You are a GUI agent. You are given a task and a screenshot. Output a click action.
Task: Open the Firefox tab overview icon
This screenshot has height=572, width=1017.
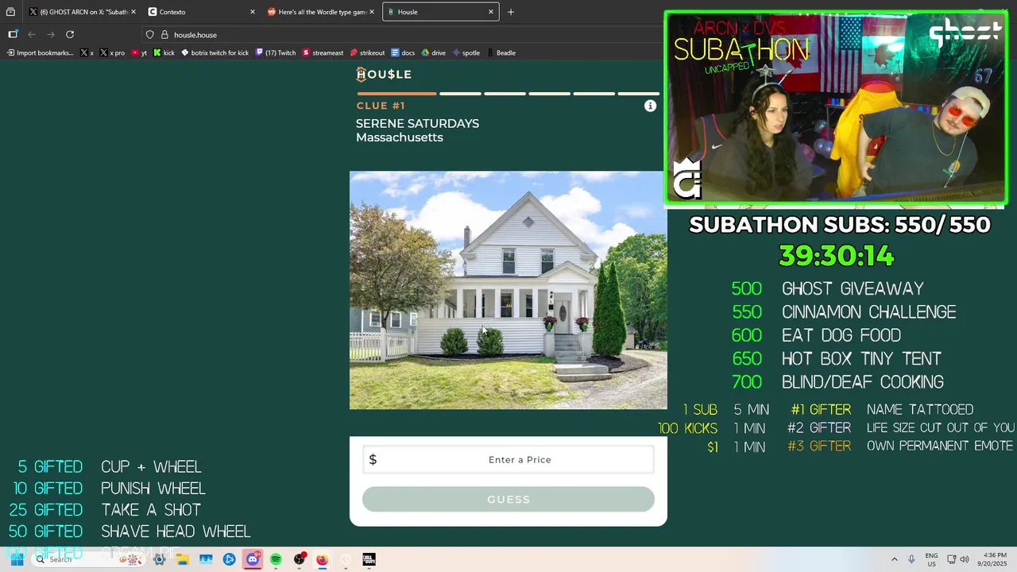[x=10, y=12]
